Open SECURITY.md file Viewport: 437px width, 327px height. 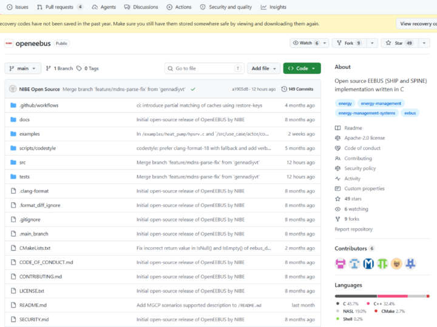tap(34, 320)
